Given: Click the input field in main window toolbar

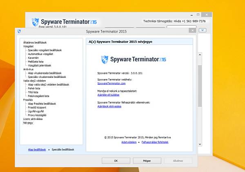Looking at the screenshot, I should pyautogui.click(x=181, y=27).
